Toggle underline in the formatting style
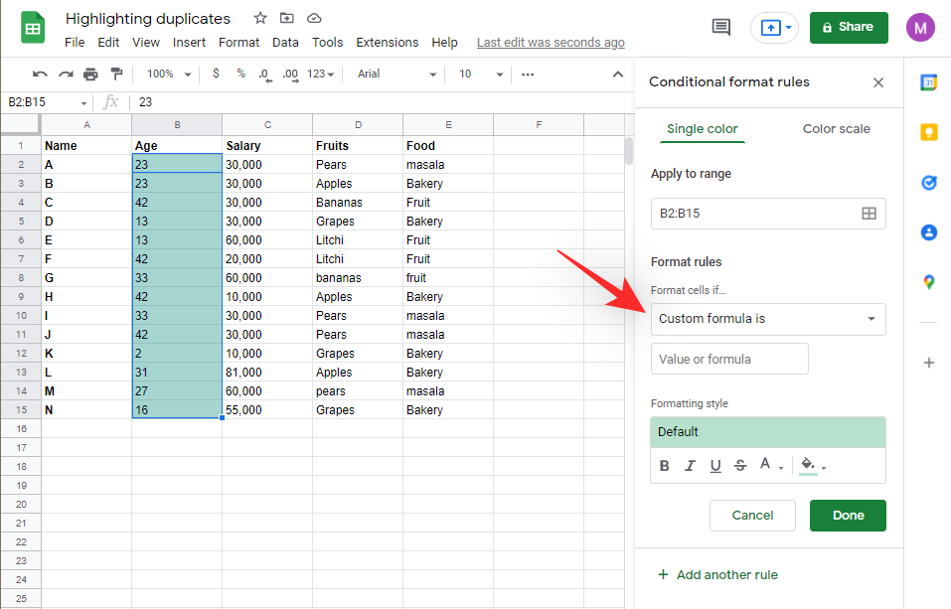The height and width of the screenshot is (609, 951). click(x=715, y=465)
